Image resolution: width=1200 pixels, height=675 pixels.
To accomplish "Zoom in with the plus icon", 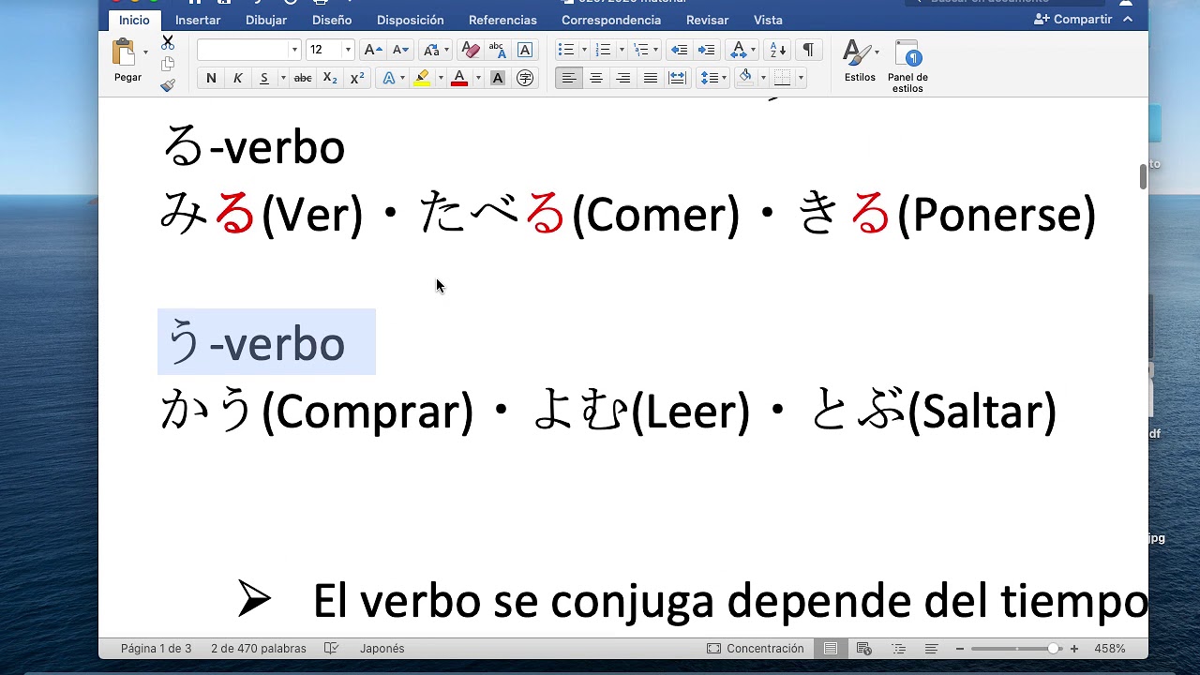I will (x=1074, y=649).
